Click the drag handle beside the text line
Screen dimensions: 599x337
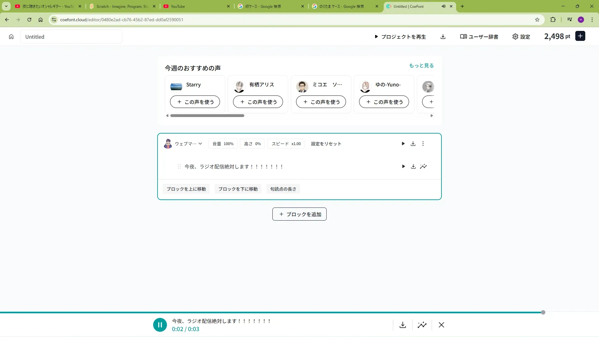click(x=179, y=167)
